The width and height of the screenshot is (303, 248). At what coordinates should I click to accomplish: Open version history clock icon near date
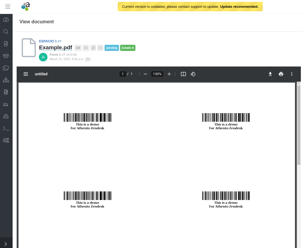(88, 59)
